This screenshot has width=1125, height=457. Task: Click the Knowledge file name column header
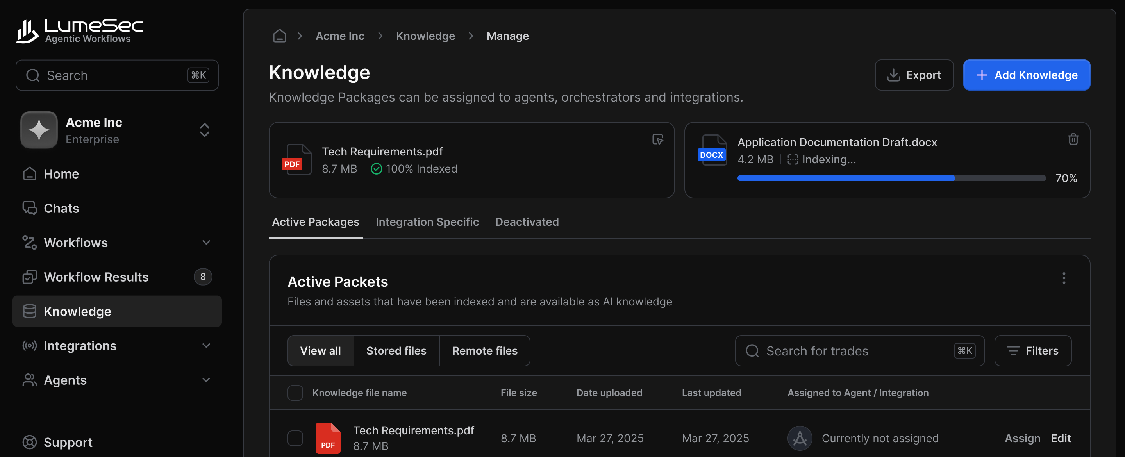(359, 393)
